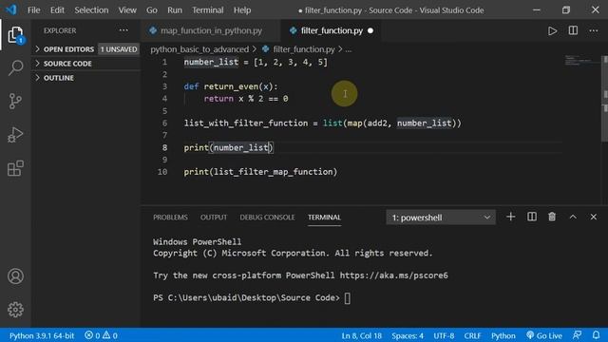Create a new terminal with plus icon
The width and height of the screenshot is (608, 342).
tap(511, 217)
